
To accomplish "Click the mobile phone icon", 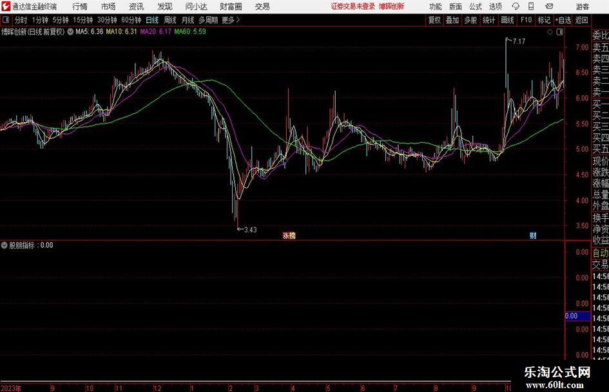I will [x=531, y=6].
